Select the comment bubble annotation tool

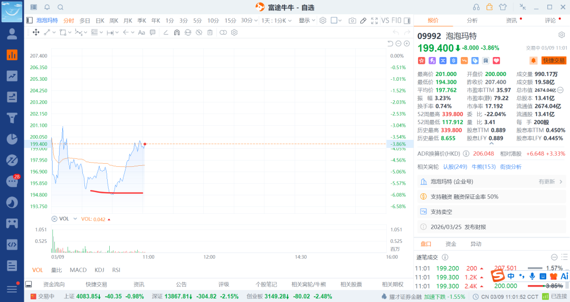point(153,32)
